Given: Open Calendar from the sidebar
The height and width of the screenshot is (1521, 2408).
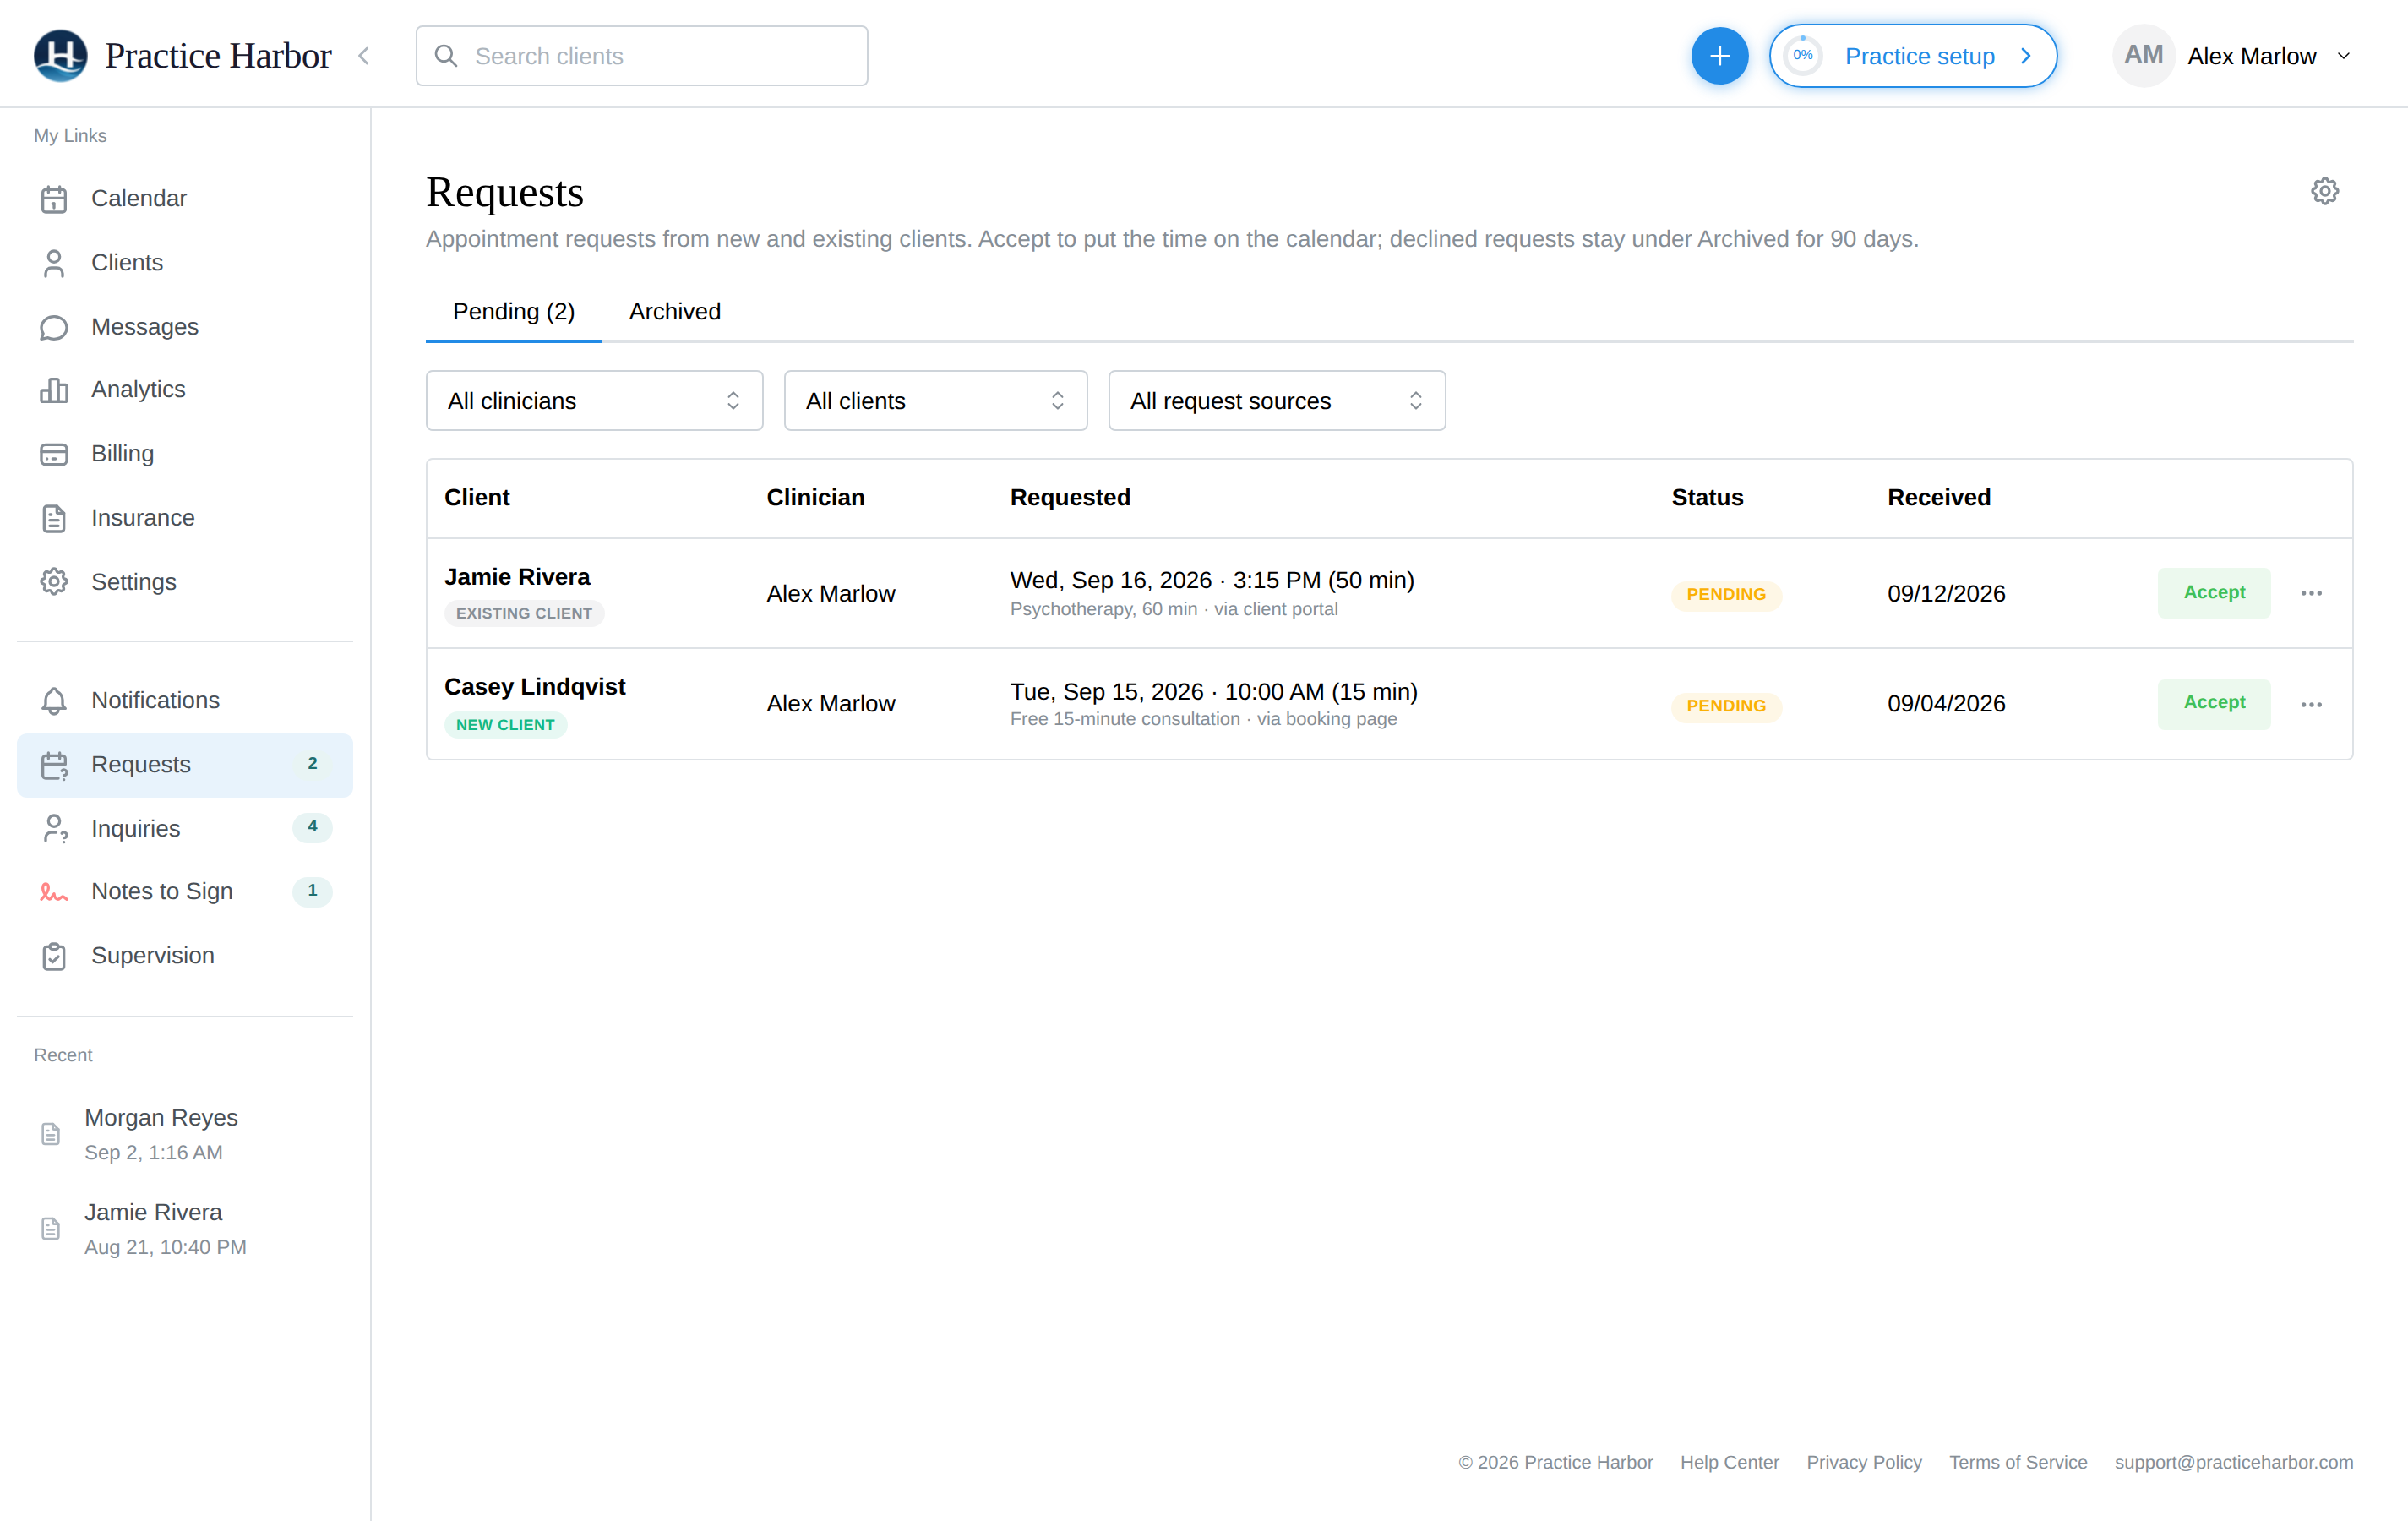Looking at the screenshot, I should click(185, 199).
